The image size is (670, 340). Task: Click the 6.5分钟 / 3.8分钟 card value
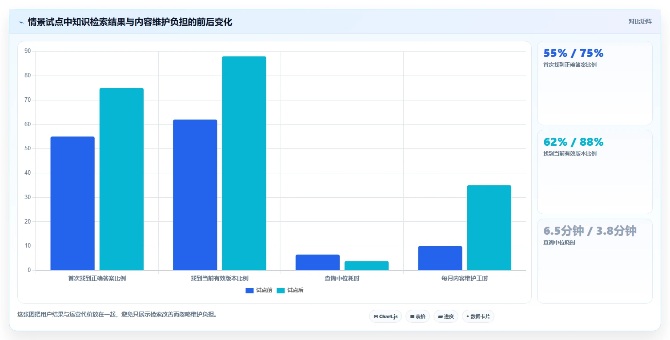coord(590,231)
